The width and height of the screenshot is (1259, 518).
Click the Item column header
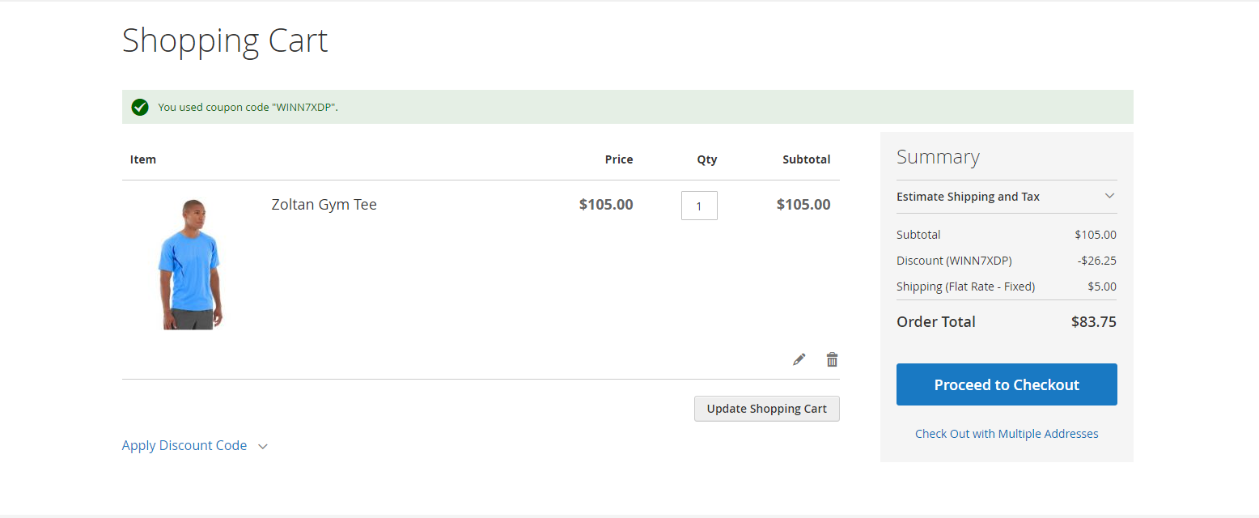click(143, 159)
